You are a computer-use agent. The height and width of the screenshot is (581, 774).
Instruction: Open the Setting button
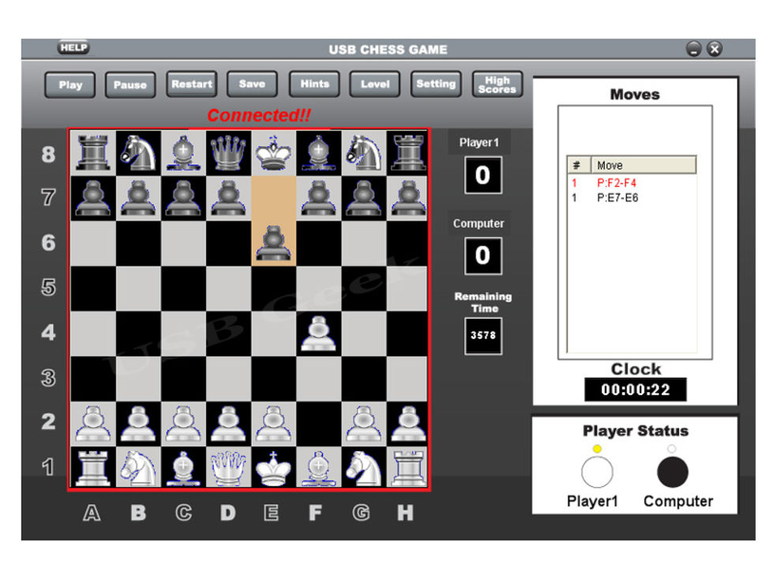click(x=436, y=84)
